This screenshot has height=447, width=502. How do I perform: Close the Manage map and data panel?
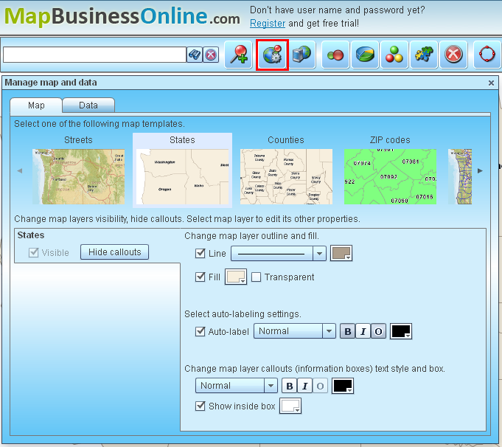click(x=491, y=83)
